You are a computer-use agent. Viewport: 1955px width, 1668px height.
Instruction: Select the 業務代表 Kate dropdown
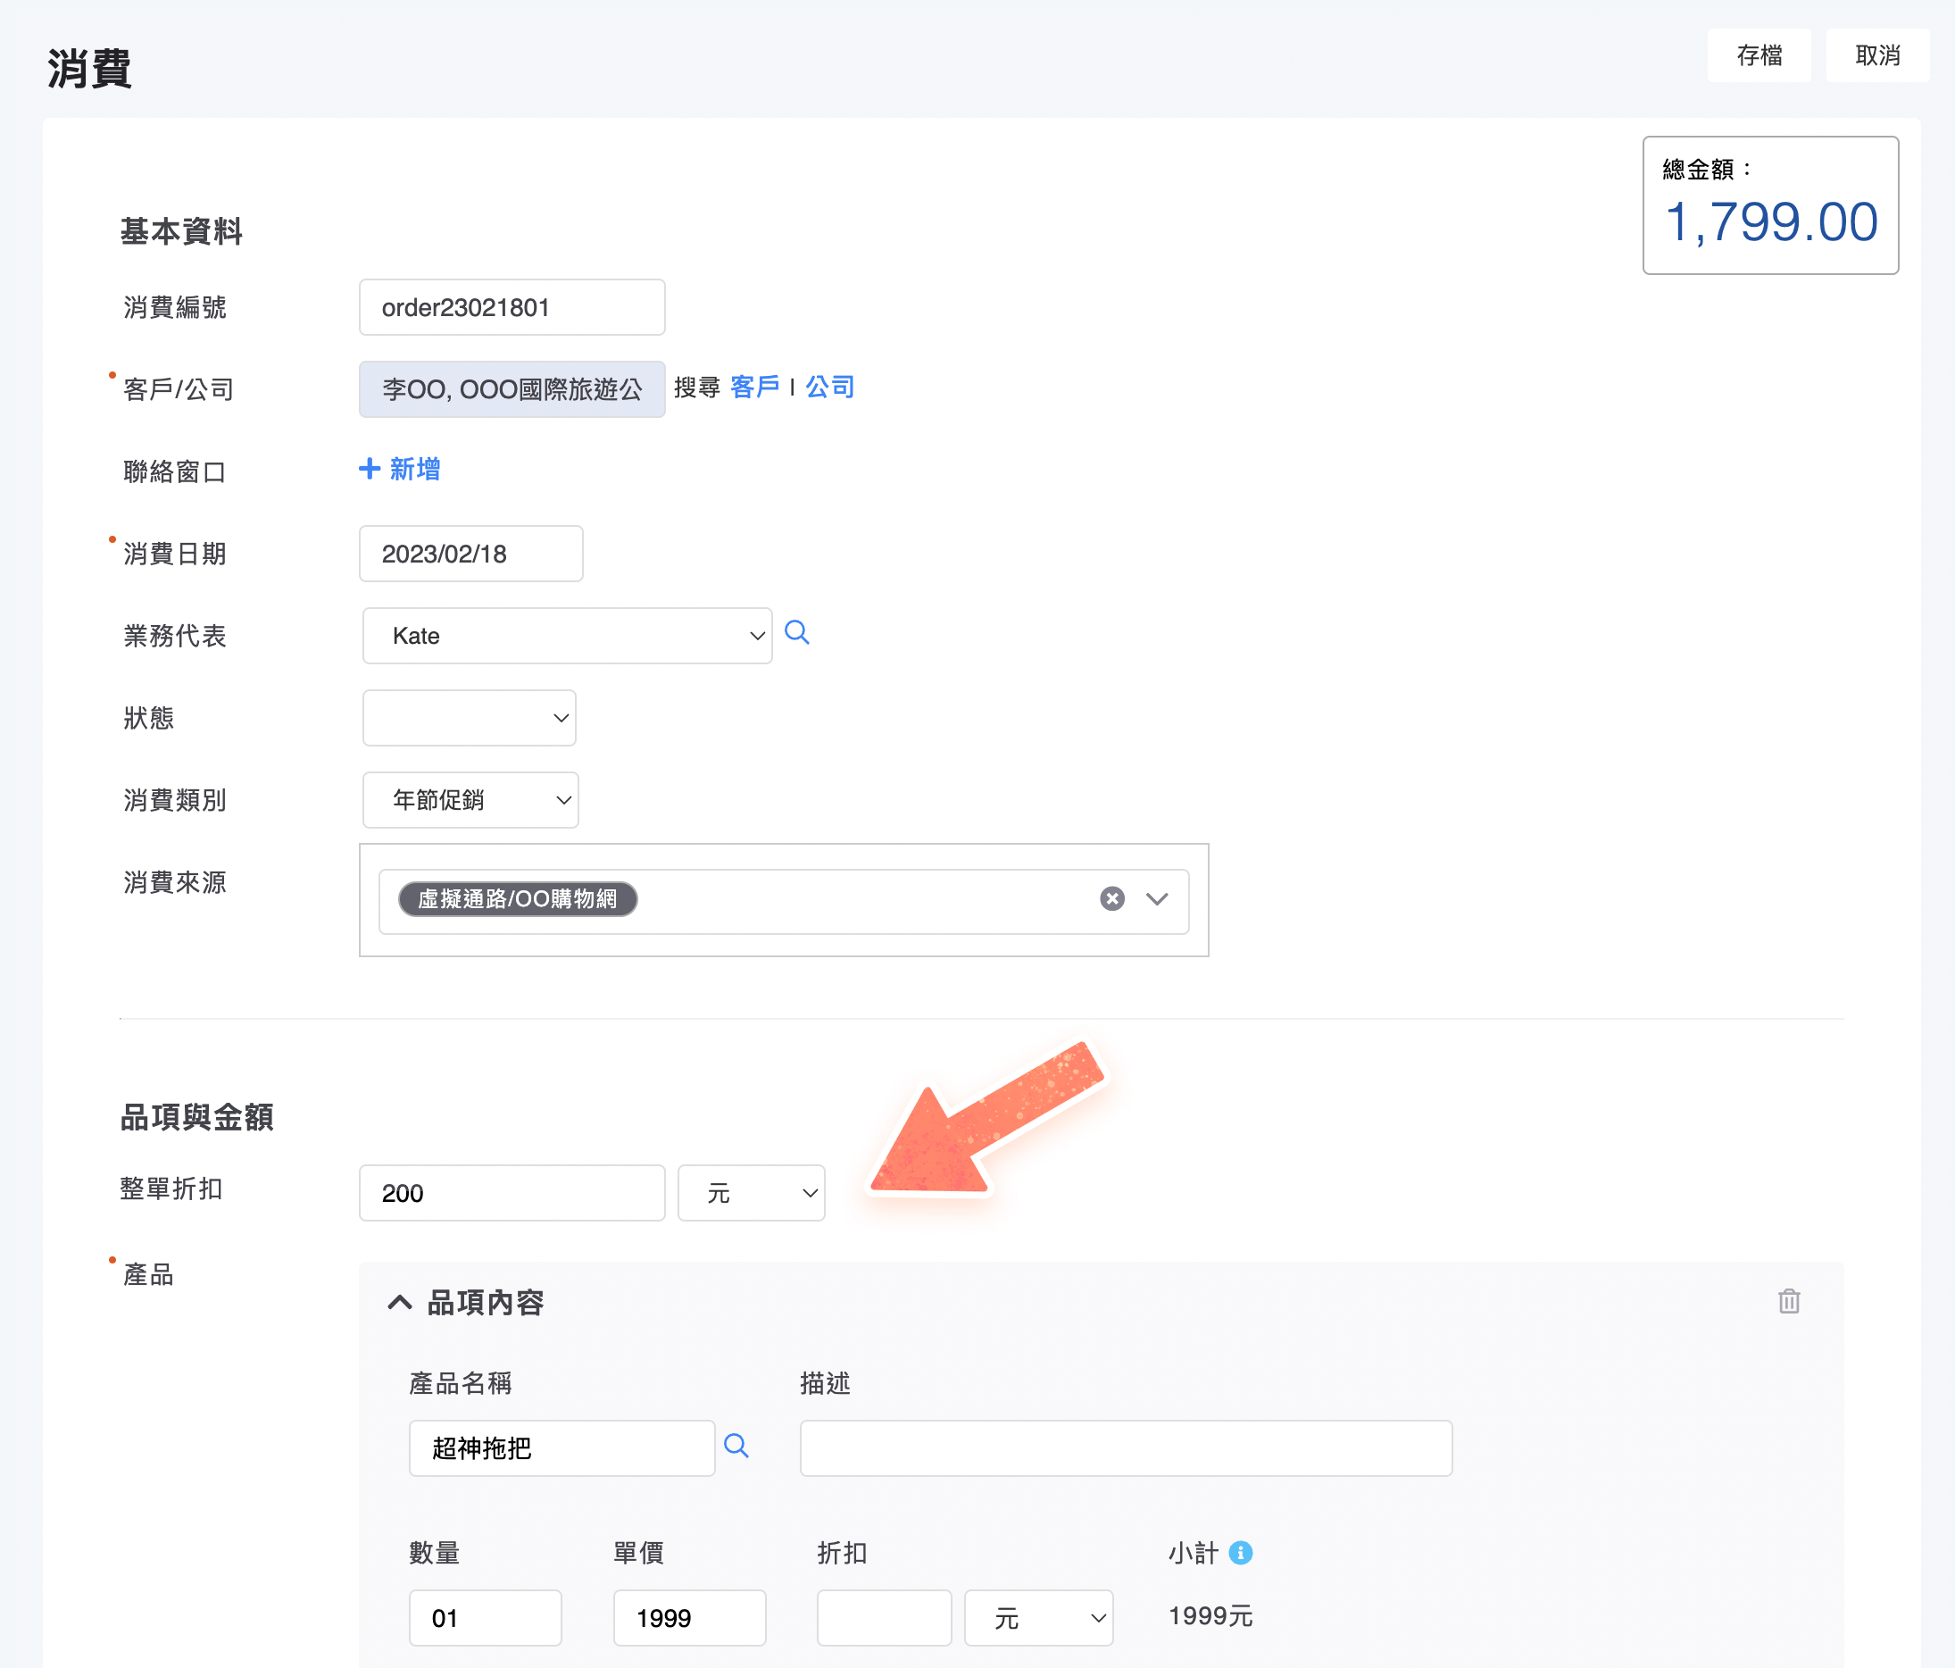[x=567, y=634]
